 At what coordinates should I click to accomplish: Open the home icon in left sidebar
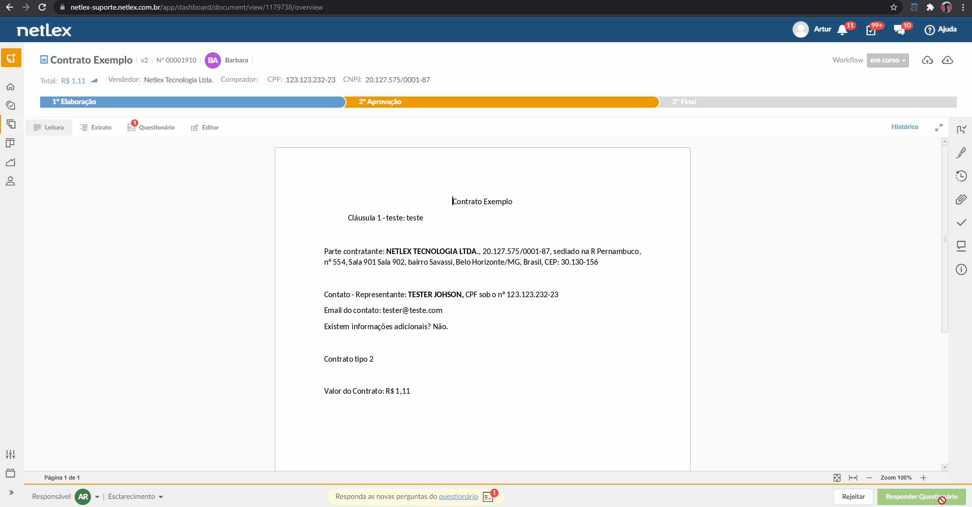(x=10, y=87)
